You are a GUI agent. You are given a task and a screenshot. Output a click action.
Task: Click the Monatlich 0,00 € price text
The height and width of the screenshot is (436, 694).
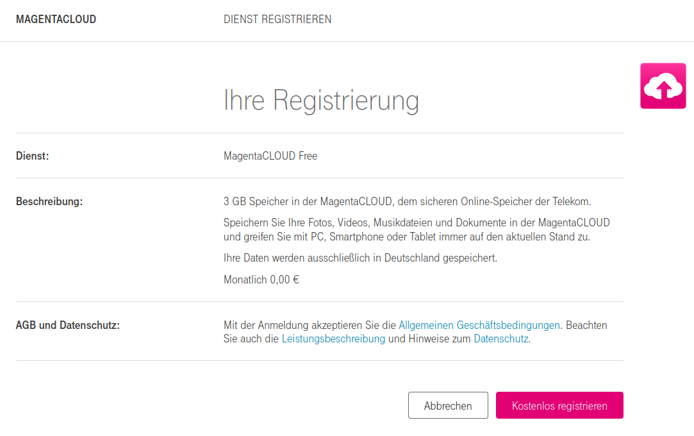261,280
